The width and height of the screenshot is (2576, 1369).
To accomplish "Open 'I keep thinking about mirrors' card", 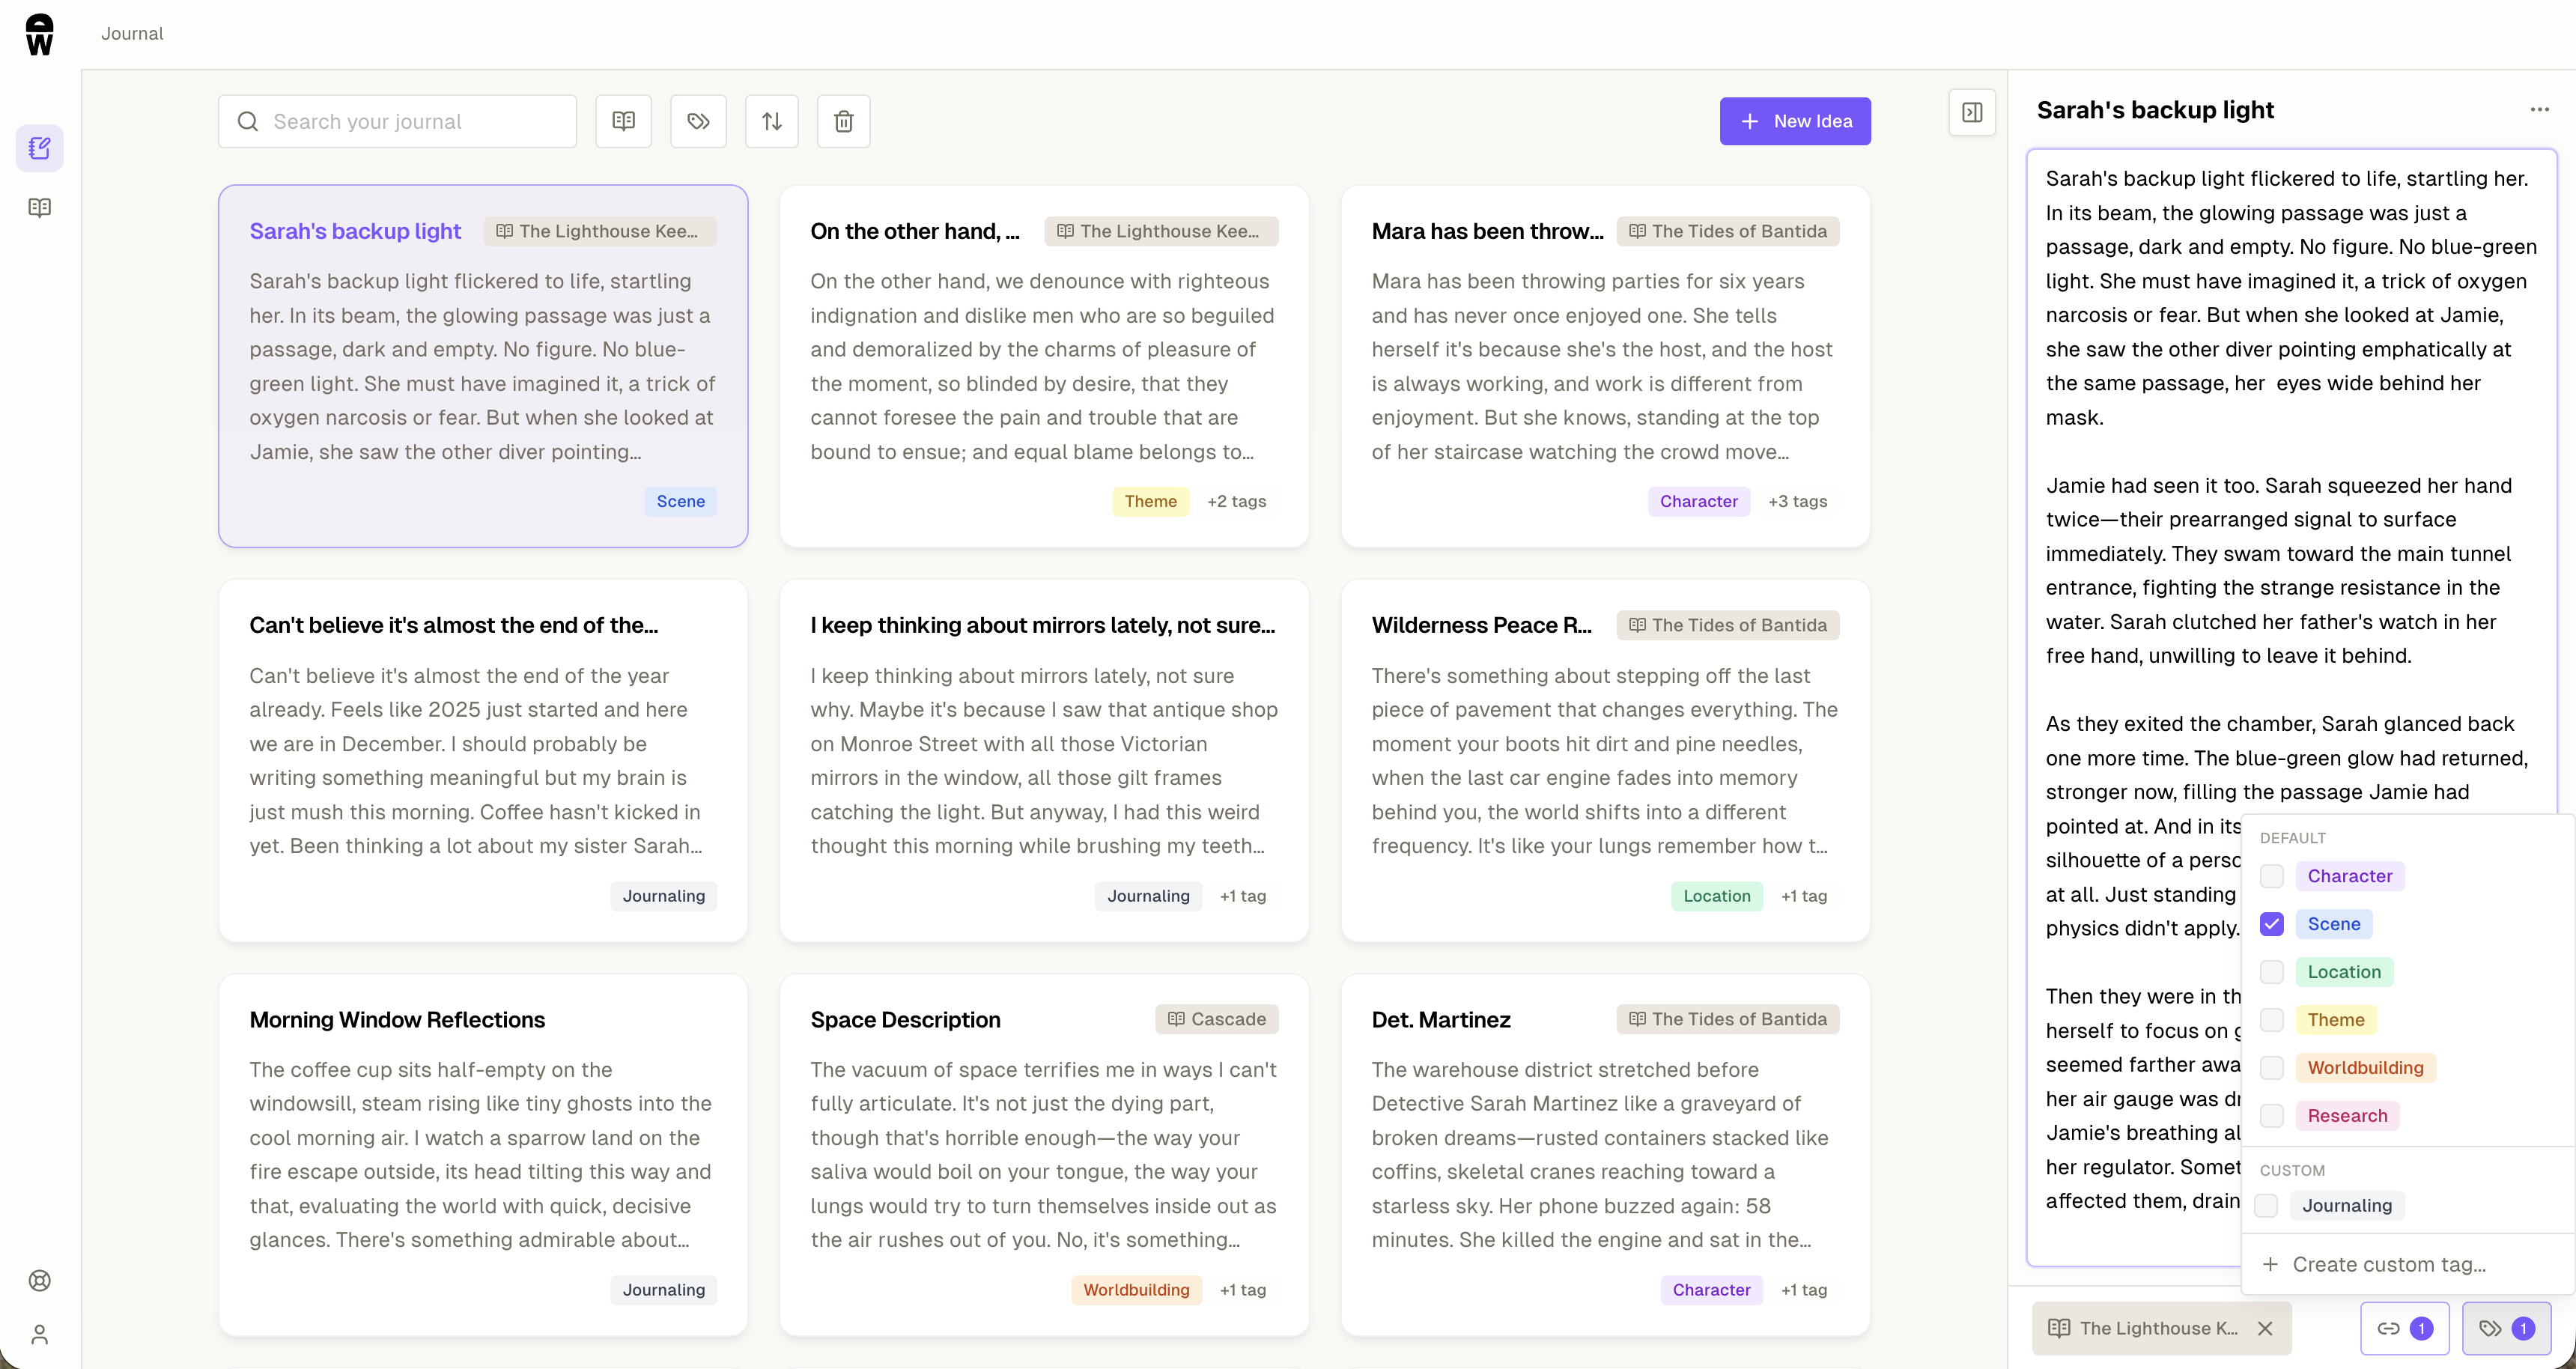I will click(1044, 760).
